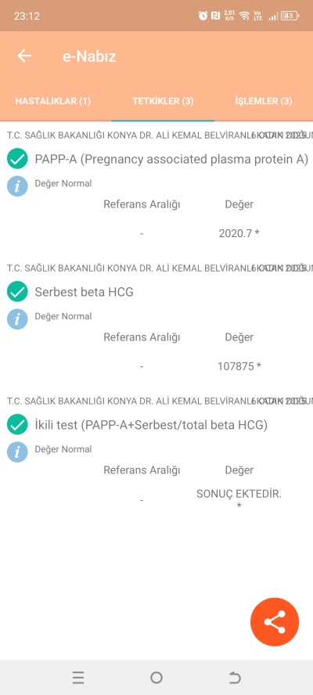Tap the Android recent apps button

click(78, 678)
